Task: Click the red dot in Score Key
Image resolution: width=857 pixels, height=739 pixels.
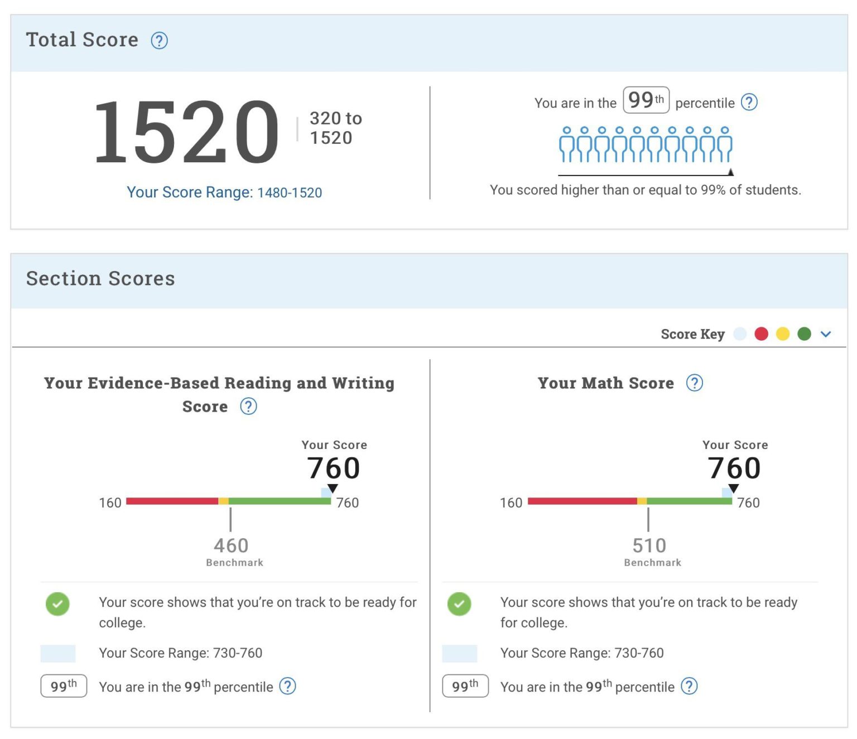Action: click(x=761, y=334)
